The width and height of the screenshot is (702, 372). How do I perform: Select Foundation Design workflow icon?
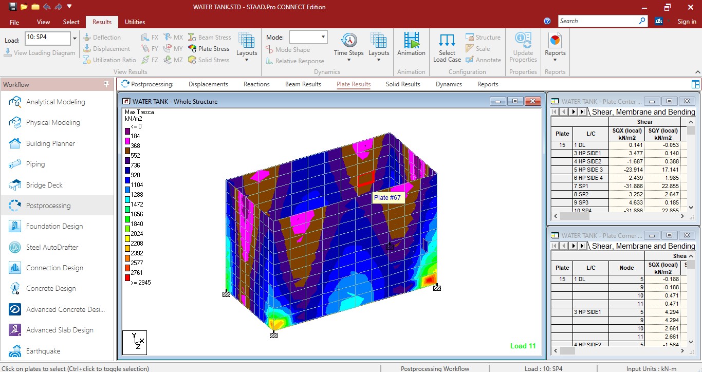point(15,226)
